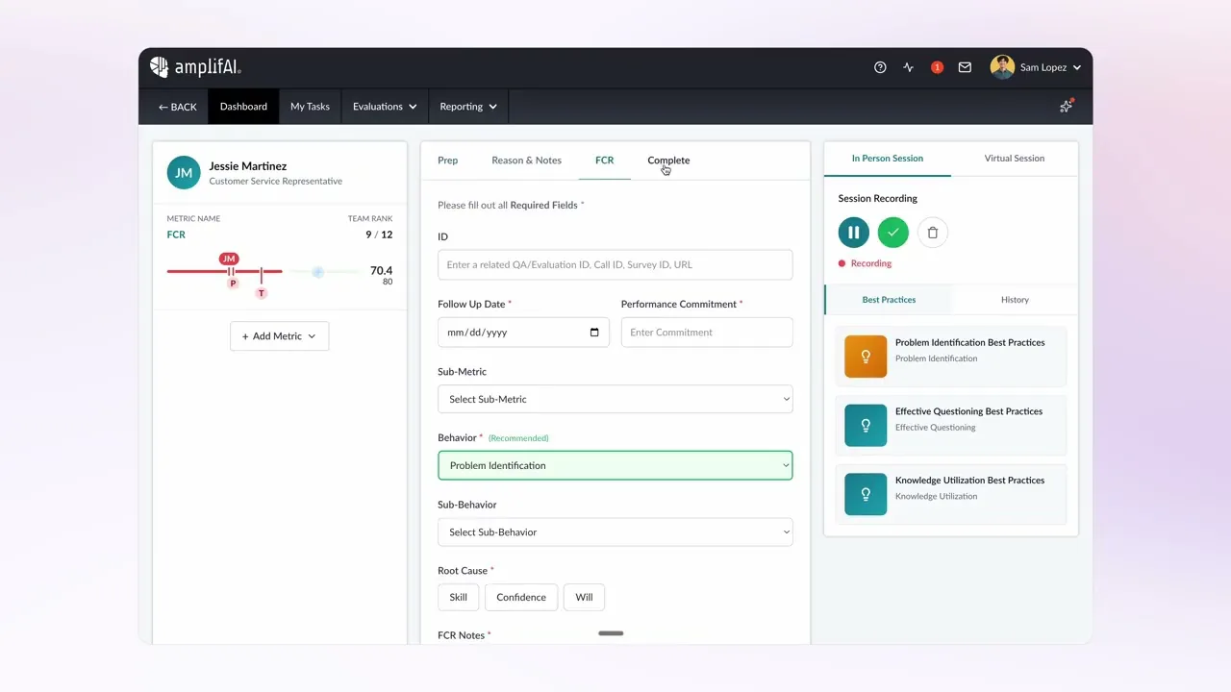
Task: Open the Dashboard nav item
Action: click(243, 107)
